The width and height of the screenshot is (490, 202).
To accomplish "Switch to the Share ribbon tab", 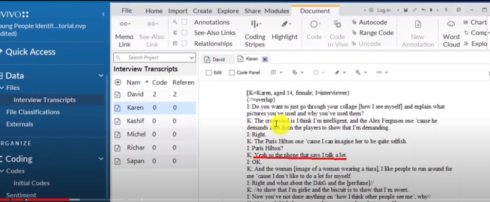I will coord(252,11).
